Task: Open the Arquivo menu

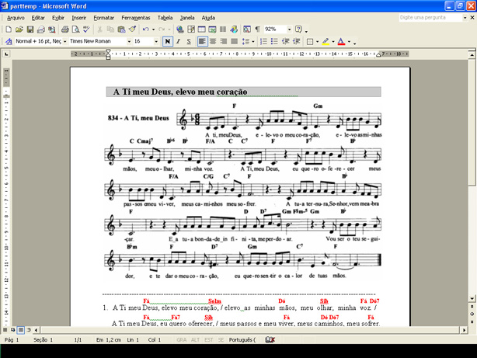Action: 16,18
